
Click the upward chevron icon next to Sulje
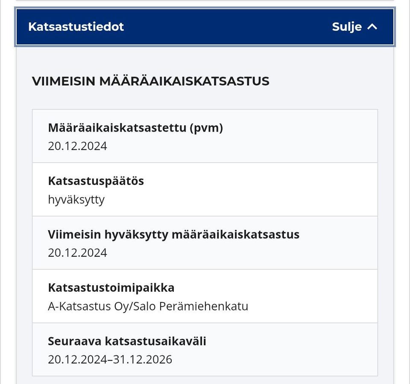(x=372, y=26)
